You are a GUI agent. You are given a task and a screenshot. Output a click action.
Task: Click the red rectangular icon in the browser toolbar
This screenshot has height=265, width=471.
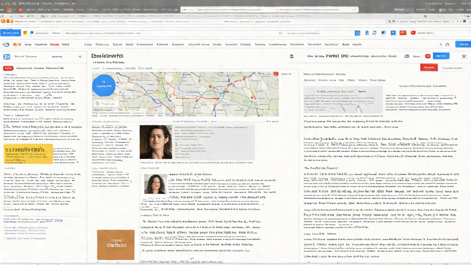[403, 33]
